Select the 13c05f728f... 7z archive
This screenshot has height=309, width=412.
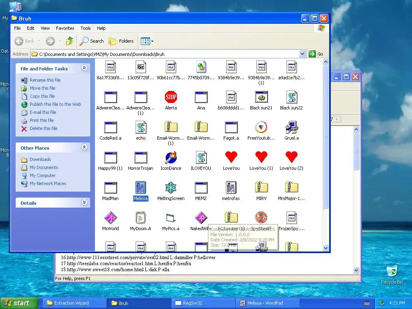pyautogui.click(x=140, y=67)
